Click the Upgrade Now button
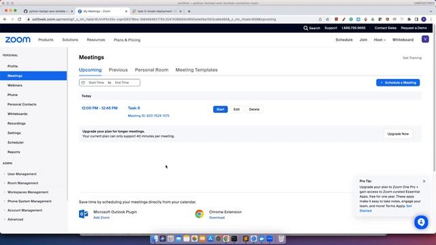Screen dimensions: 436x245 coord(398,134)
